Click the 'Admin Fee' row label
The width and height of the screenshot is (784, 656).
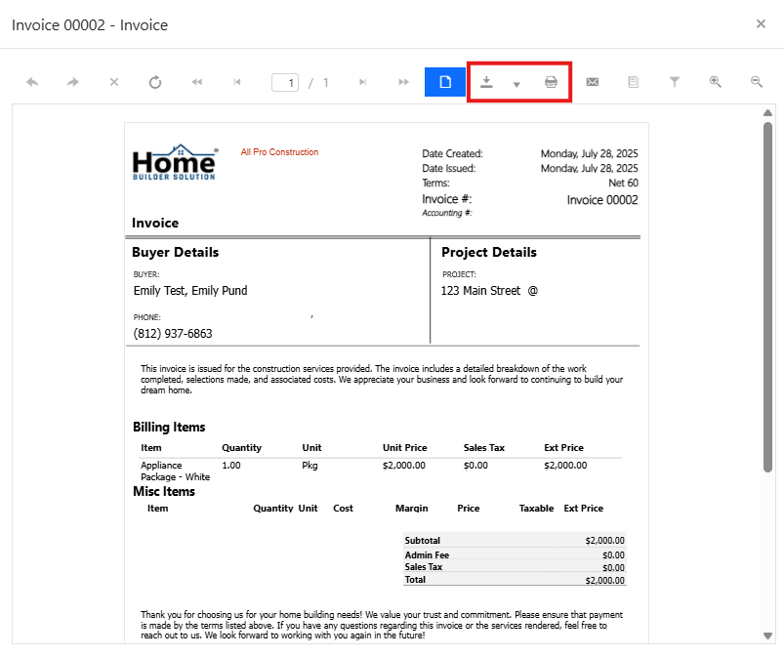coord(427,555)
